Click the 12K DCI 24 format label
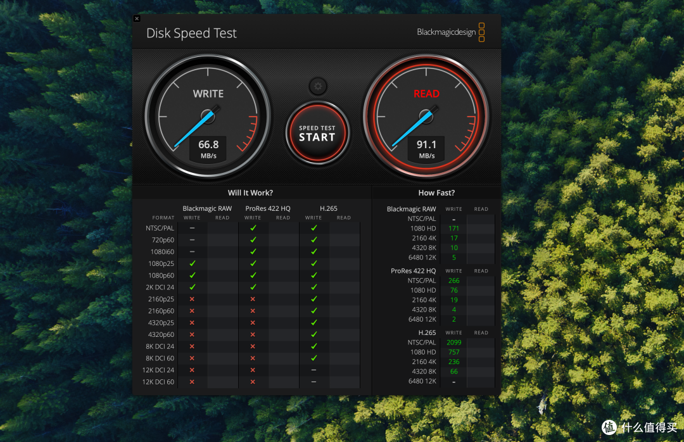The height and width of the screenshot is (442, 684). (x=158, y=370)
